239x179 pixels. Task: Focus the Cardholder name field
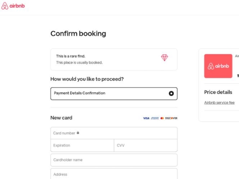tap(114, 160)
